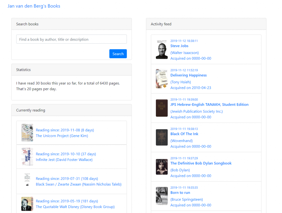Select the Bruce Springsteen author link

click(186, 199)
